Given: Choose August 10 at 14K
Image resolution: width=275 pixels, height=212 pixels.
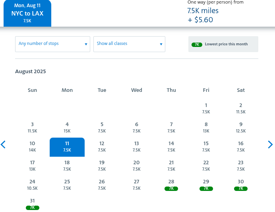Looking at the screenshot, I should tap(32, 147).
